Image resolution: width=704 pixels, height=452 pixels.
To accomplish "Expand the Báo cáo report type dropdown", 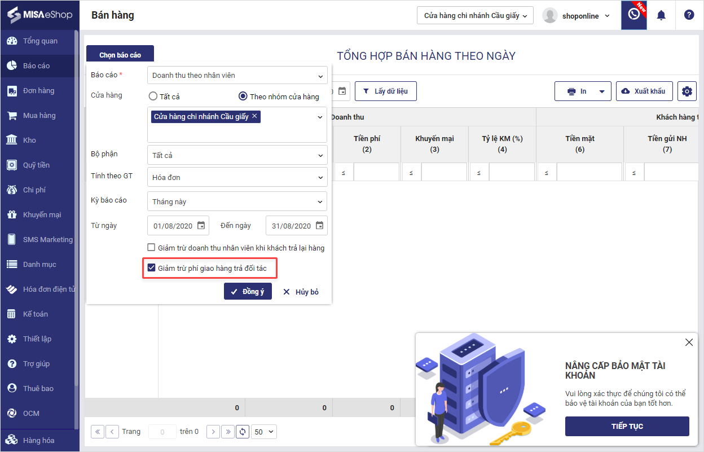I will click(237, 76).
